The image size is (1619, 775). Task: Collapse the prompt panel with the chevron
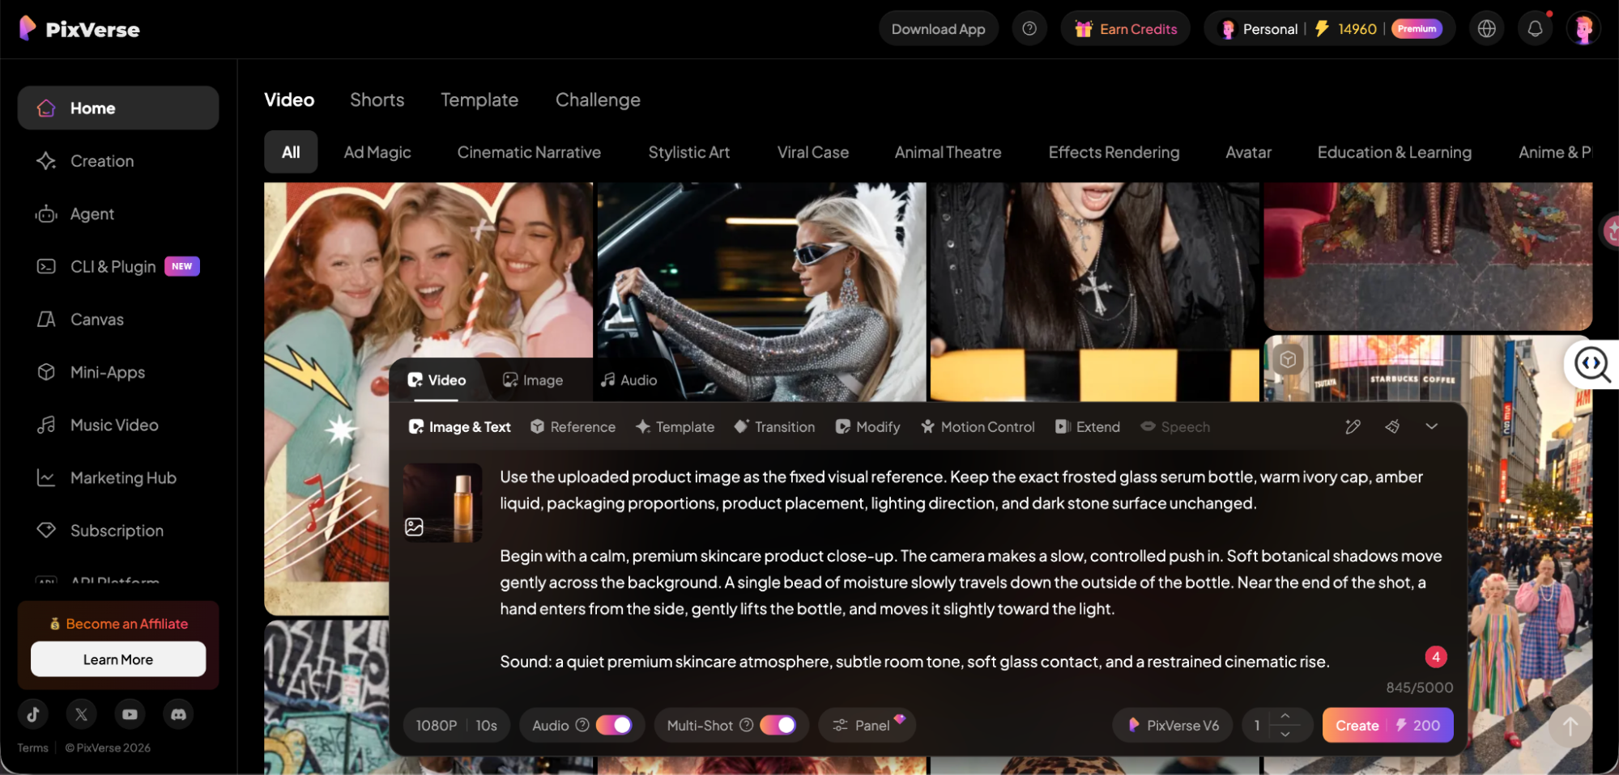pos(1431,426)
